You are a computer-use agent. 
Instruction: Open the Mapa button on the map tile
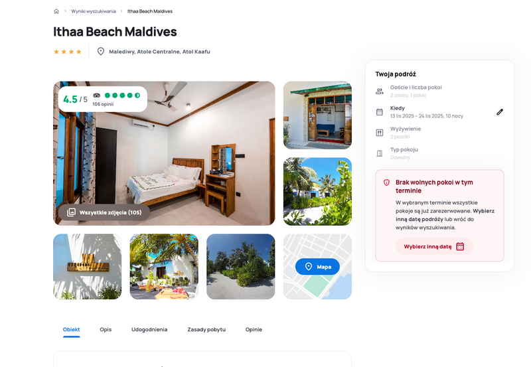tap(317, 267)
